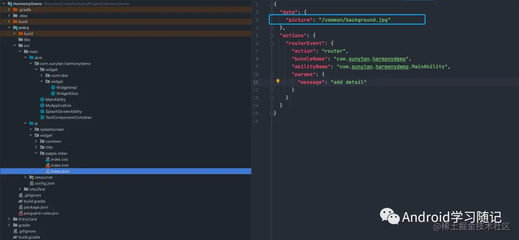Click the class icon beside WidgetImpl

tap(53, 88)
